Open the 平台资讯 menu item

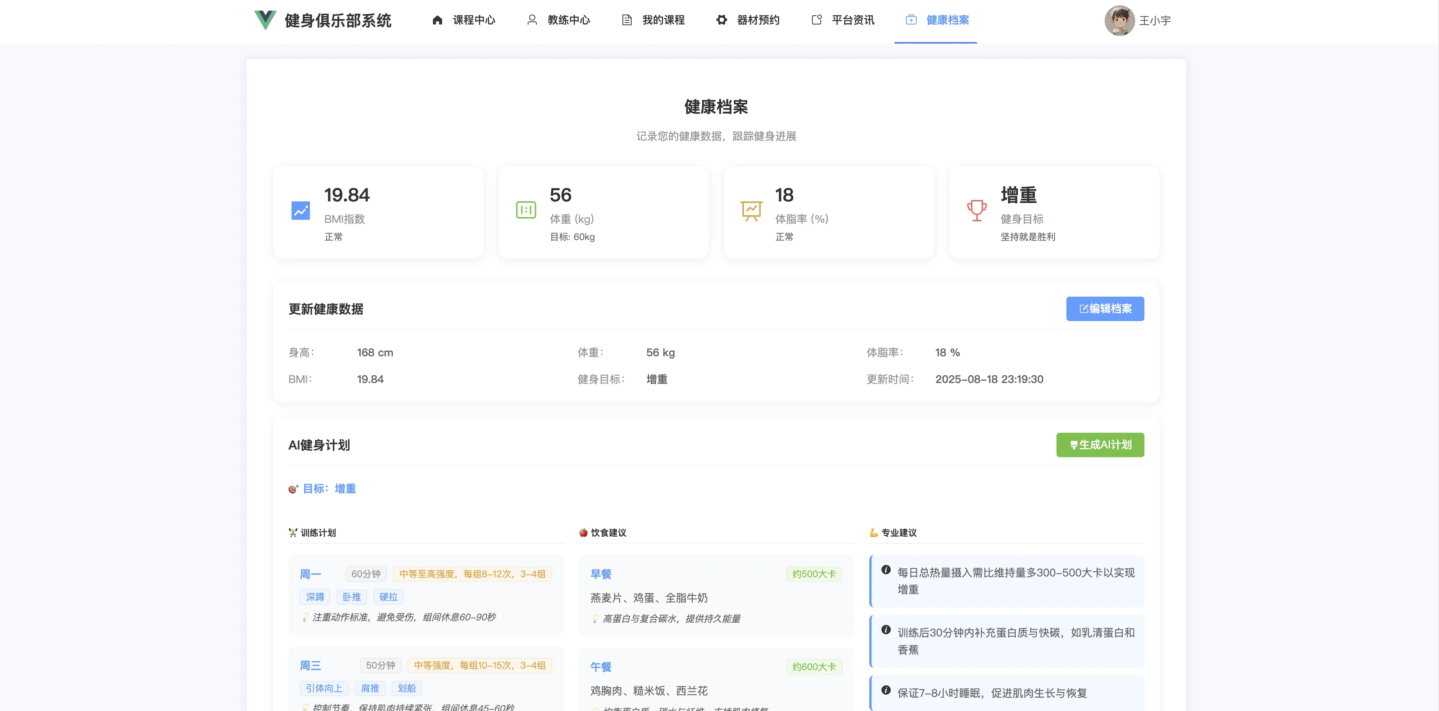click(852, 20)
